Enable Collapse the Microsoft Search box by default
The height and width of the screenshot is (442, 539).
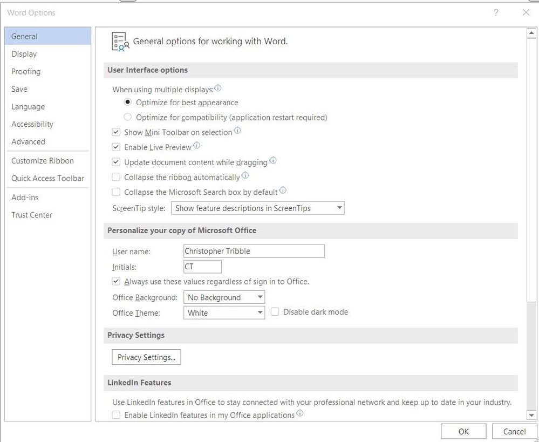point(116,192)
